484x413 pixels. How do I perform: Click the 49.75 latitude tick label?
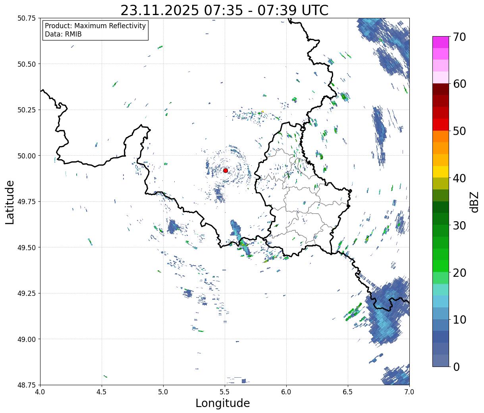[27, 202]
